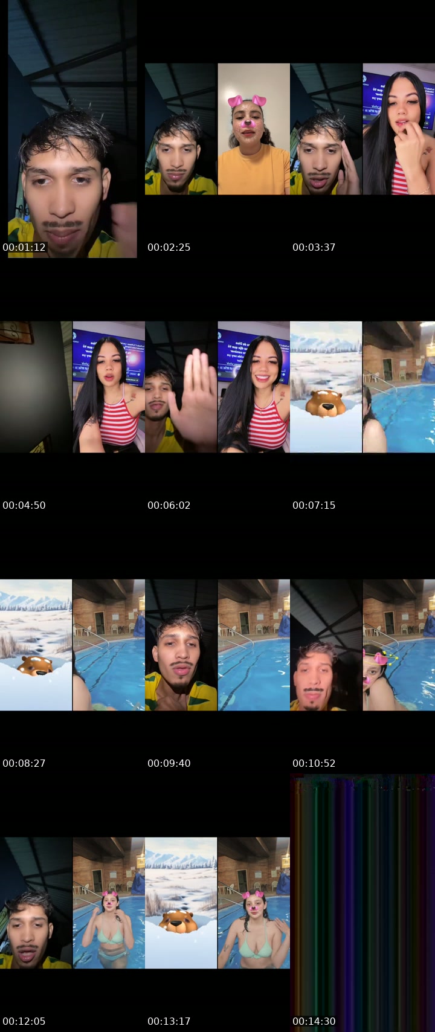Open the frame at 00:09:40
Screen dimensions: 435x1032
tap(217, 645)
